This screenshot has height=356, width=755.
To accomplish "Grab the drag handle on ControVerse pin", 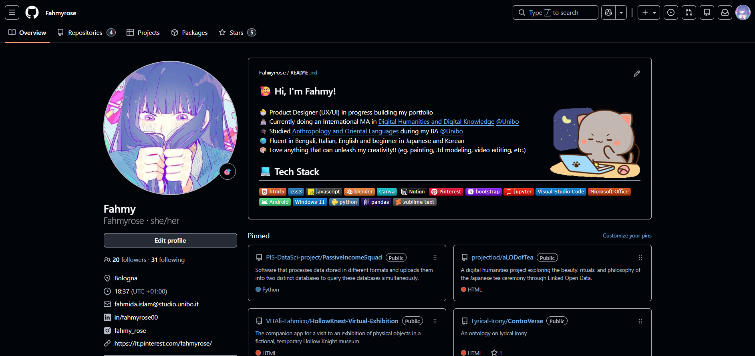I will coord(640,321).
